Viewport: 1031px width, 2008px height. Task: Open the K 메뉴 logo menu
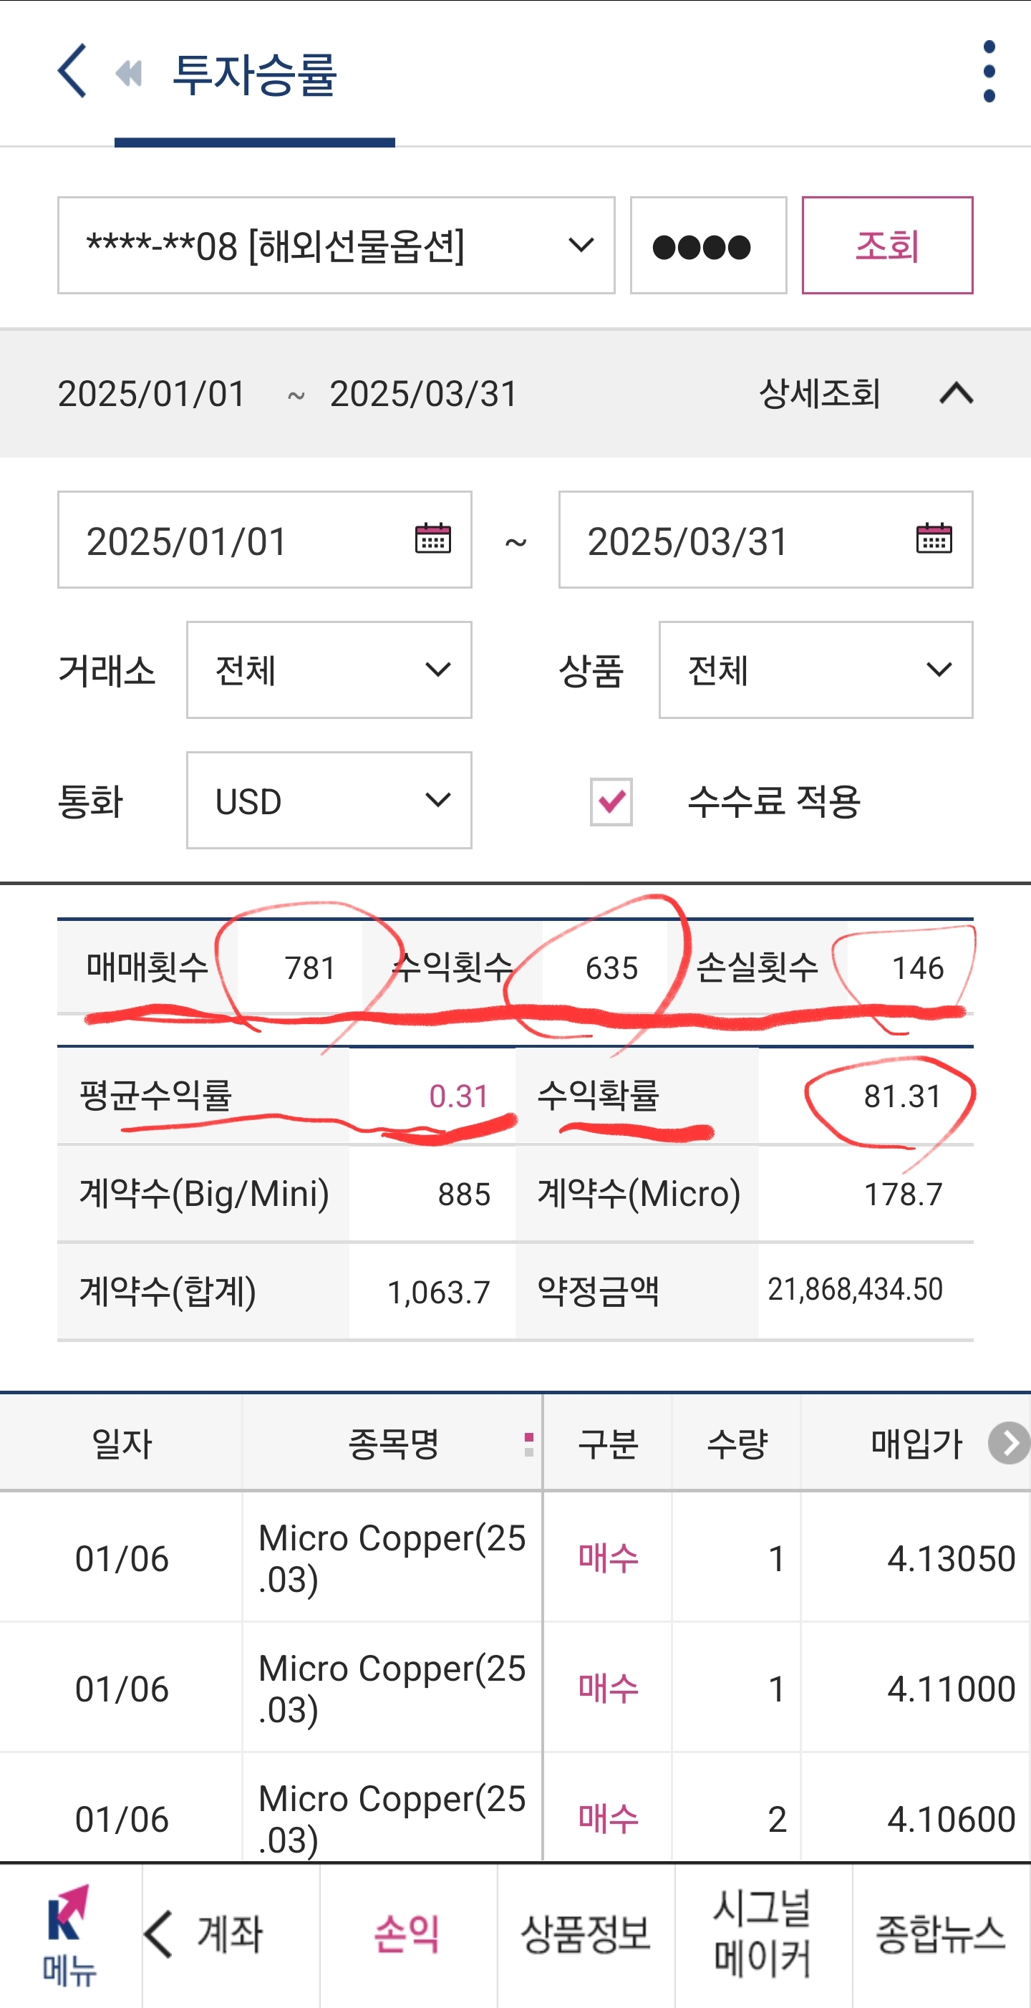[69, 1935]
